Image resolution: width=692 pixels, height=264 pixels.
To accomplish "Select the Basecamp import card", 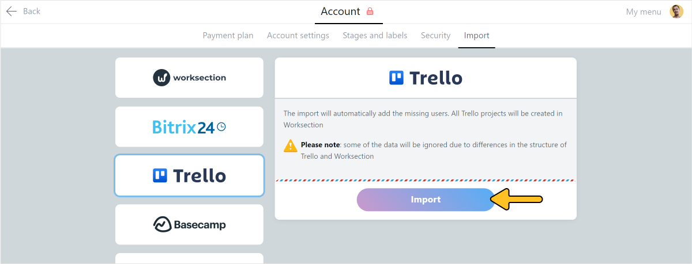I will pyautogui.click(x=189, y=224).
